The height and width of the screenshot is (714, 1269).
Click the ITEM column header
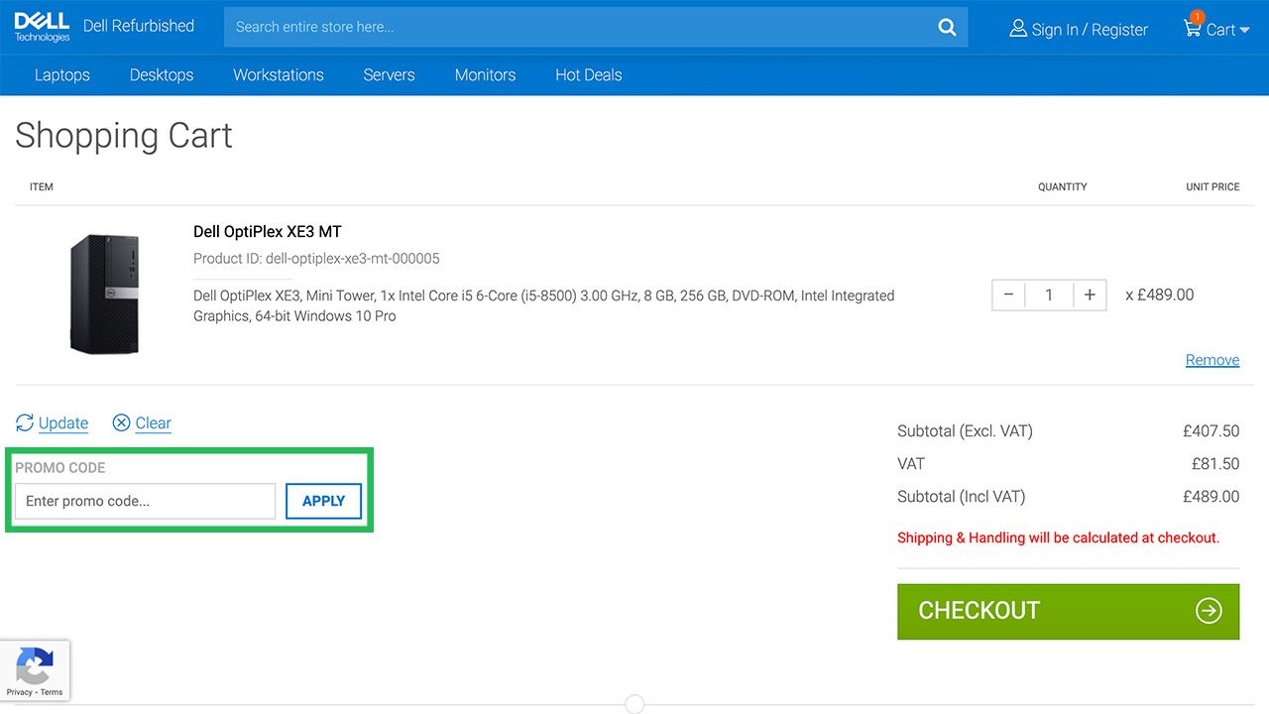42,186
